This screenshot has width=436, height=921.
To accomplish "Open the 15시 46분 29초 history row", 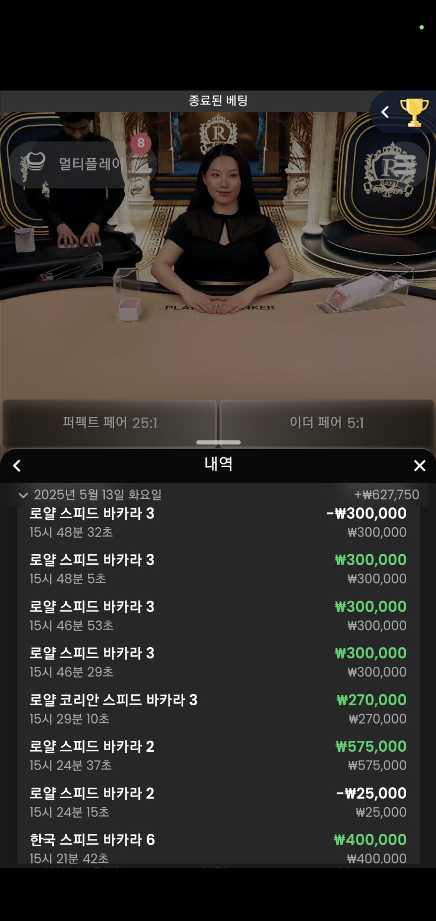I will pos(218,662).
